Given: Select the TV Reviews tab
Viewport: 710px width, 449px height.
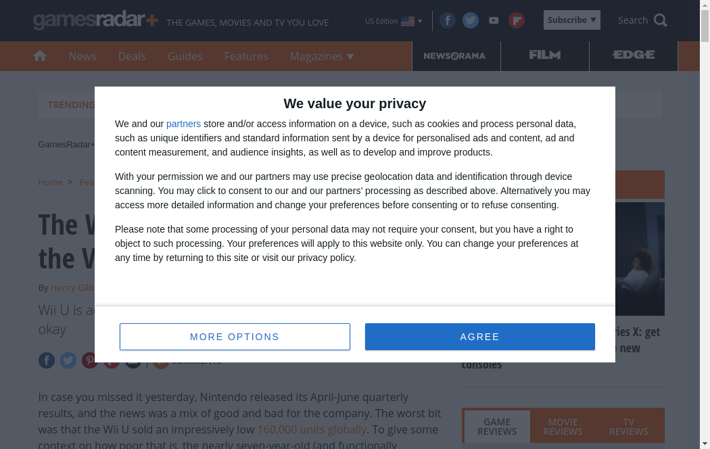Looking at the screenshot, I should [628, 427].
